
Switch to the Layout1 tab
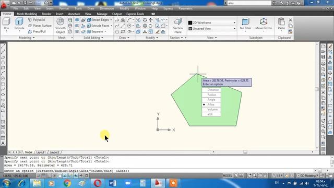coord(41,152)
